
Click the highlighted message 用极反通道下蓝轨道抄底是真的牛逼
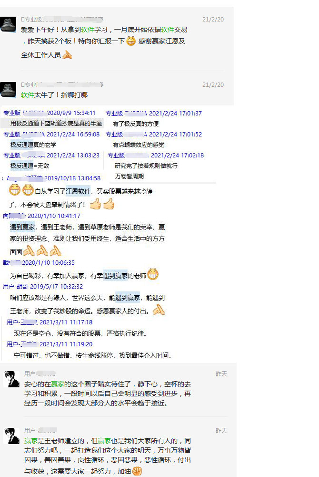(x=56, y=123)
